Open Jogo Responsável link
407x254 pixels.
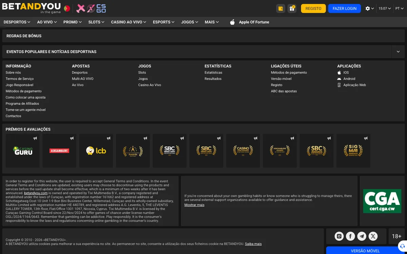(19, 85)
